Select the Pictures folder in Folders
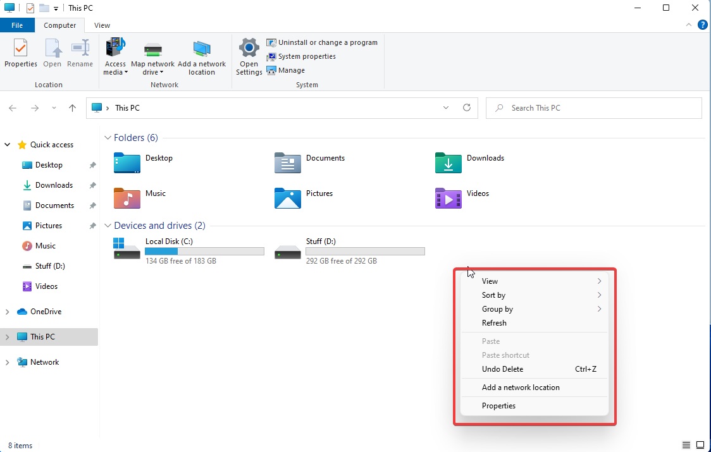711x452 pixels. click(x=304, y=198)
